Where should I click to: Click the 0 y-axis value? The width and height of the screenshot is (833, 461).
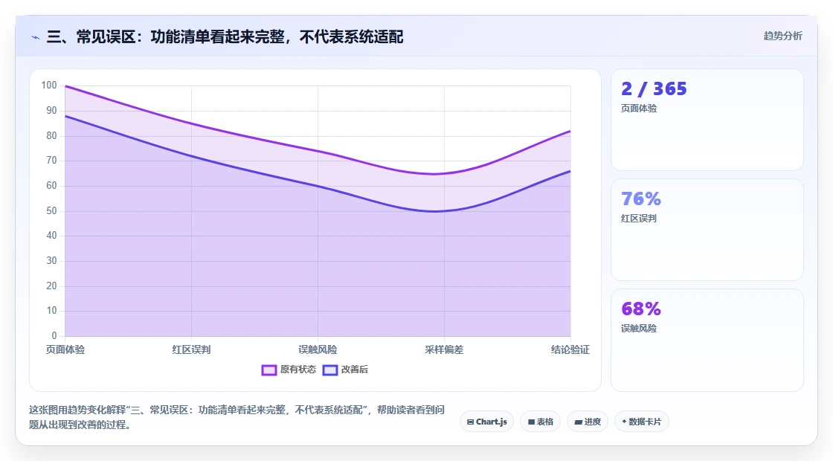coord(54,335)
